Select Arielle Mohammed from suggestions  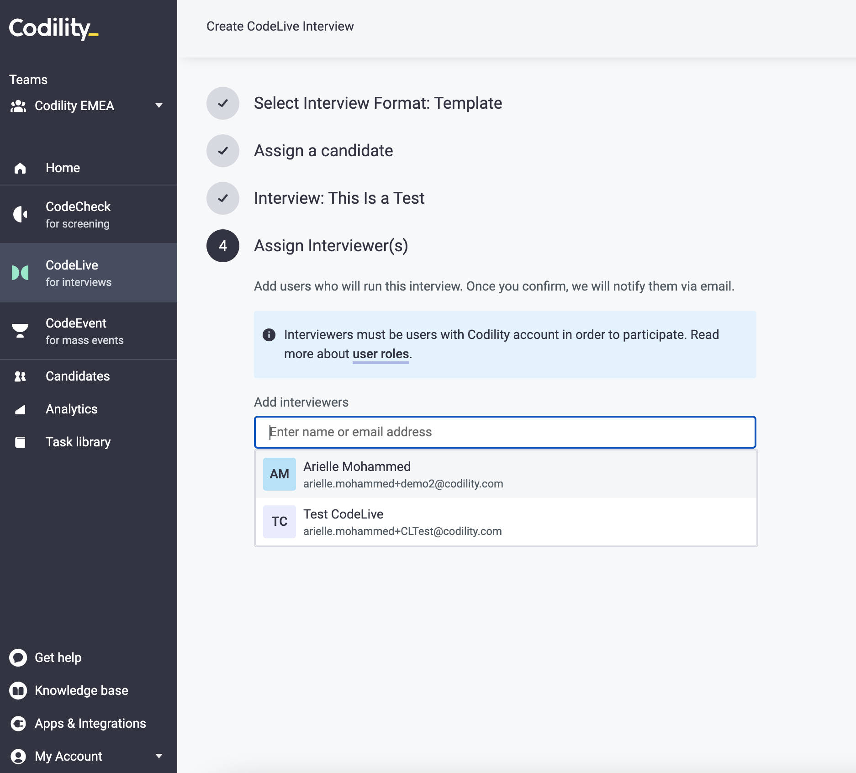coord(506,474)
